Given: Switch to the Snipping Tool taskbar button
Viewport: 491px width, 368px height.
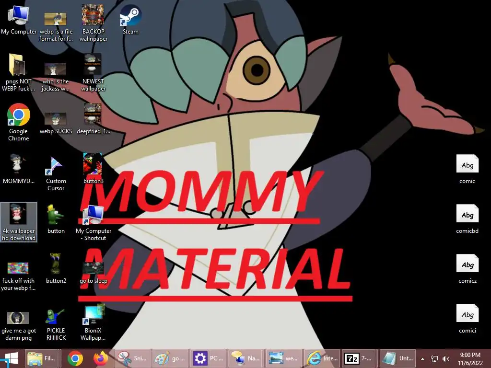Looking at the screenshot, I should click(x=132, y=358).
